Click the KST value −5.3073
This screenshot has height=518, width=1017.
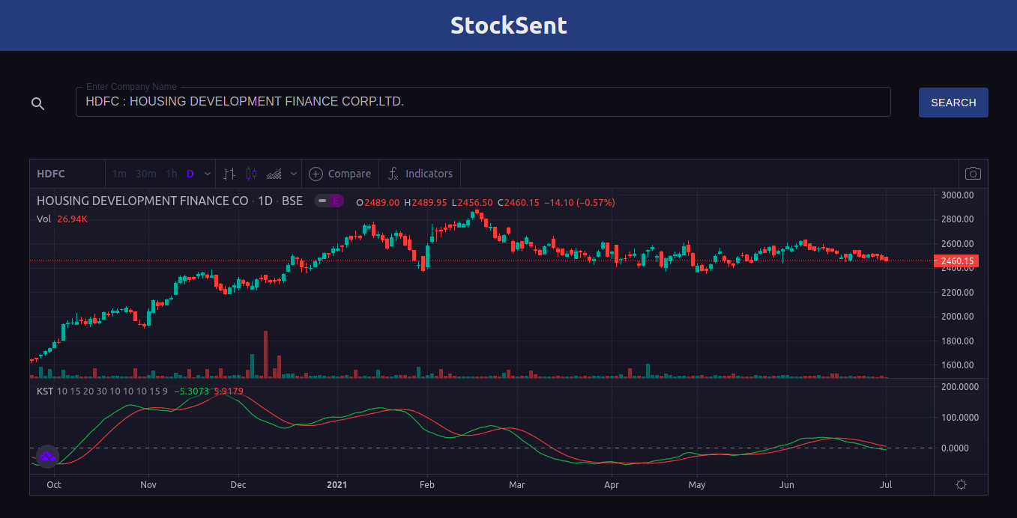click(192, 391)
